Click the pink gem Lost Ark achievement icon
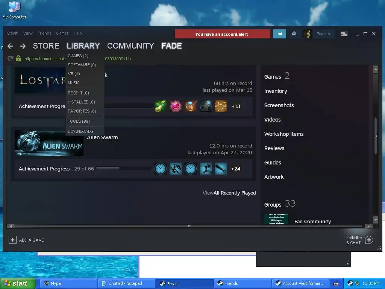The width and height of the screenshot is (385, 289). [x=176, y=106]
